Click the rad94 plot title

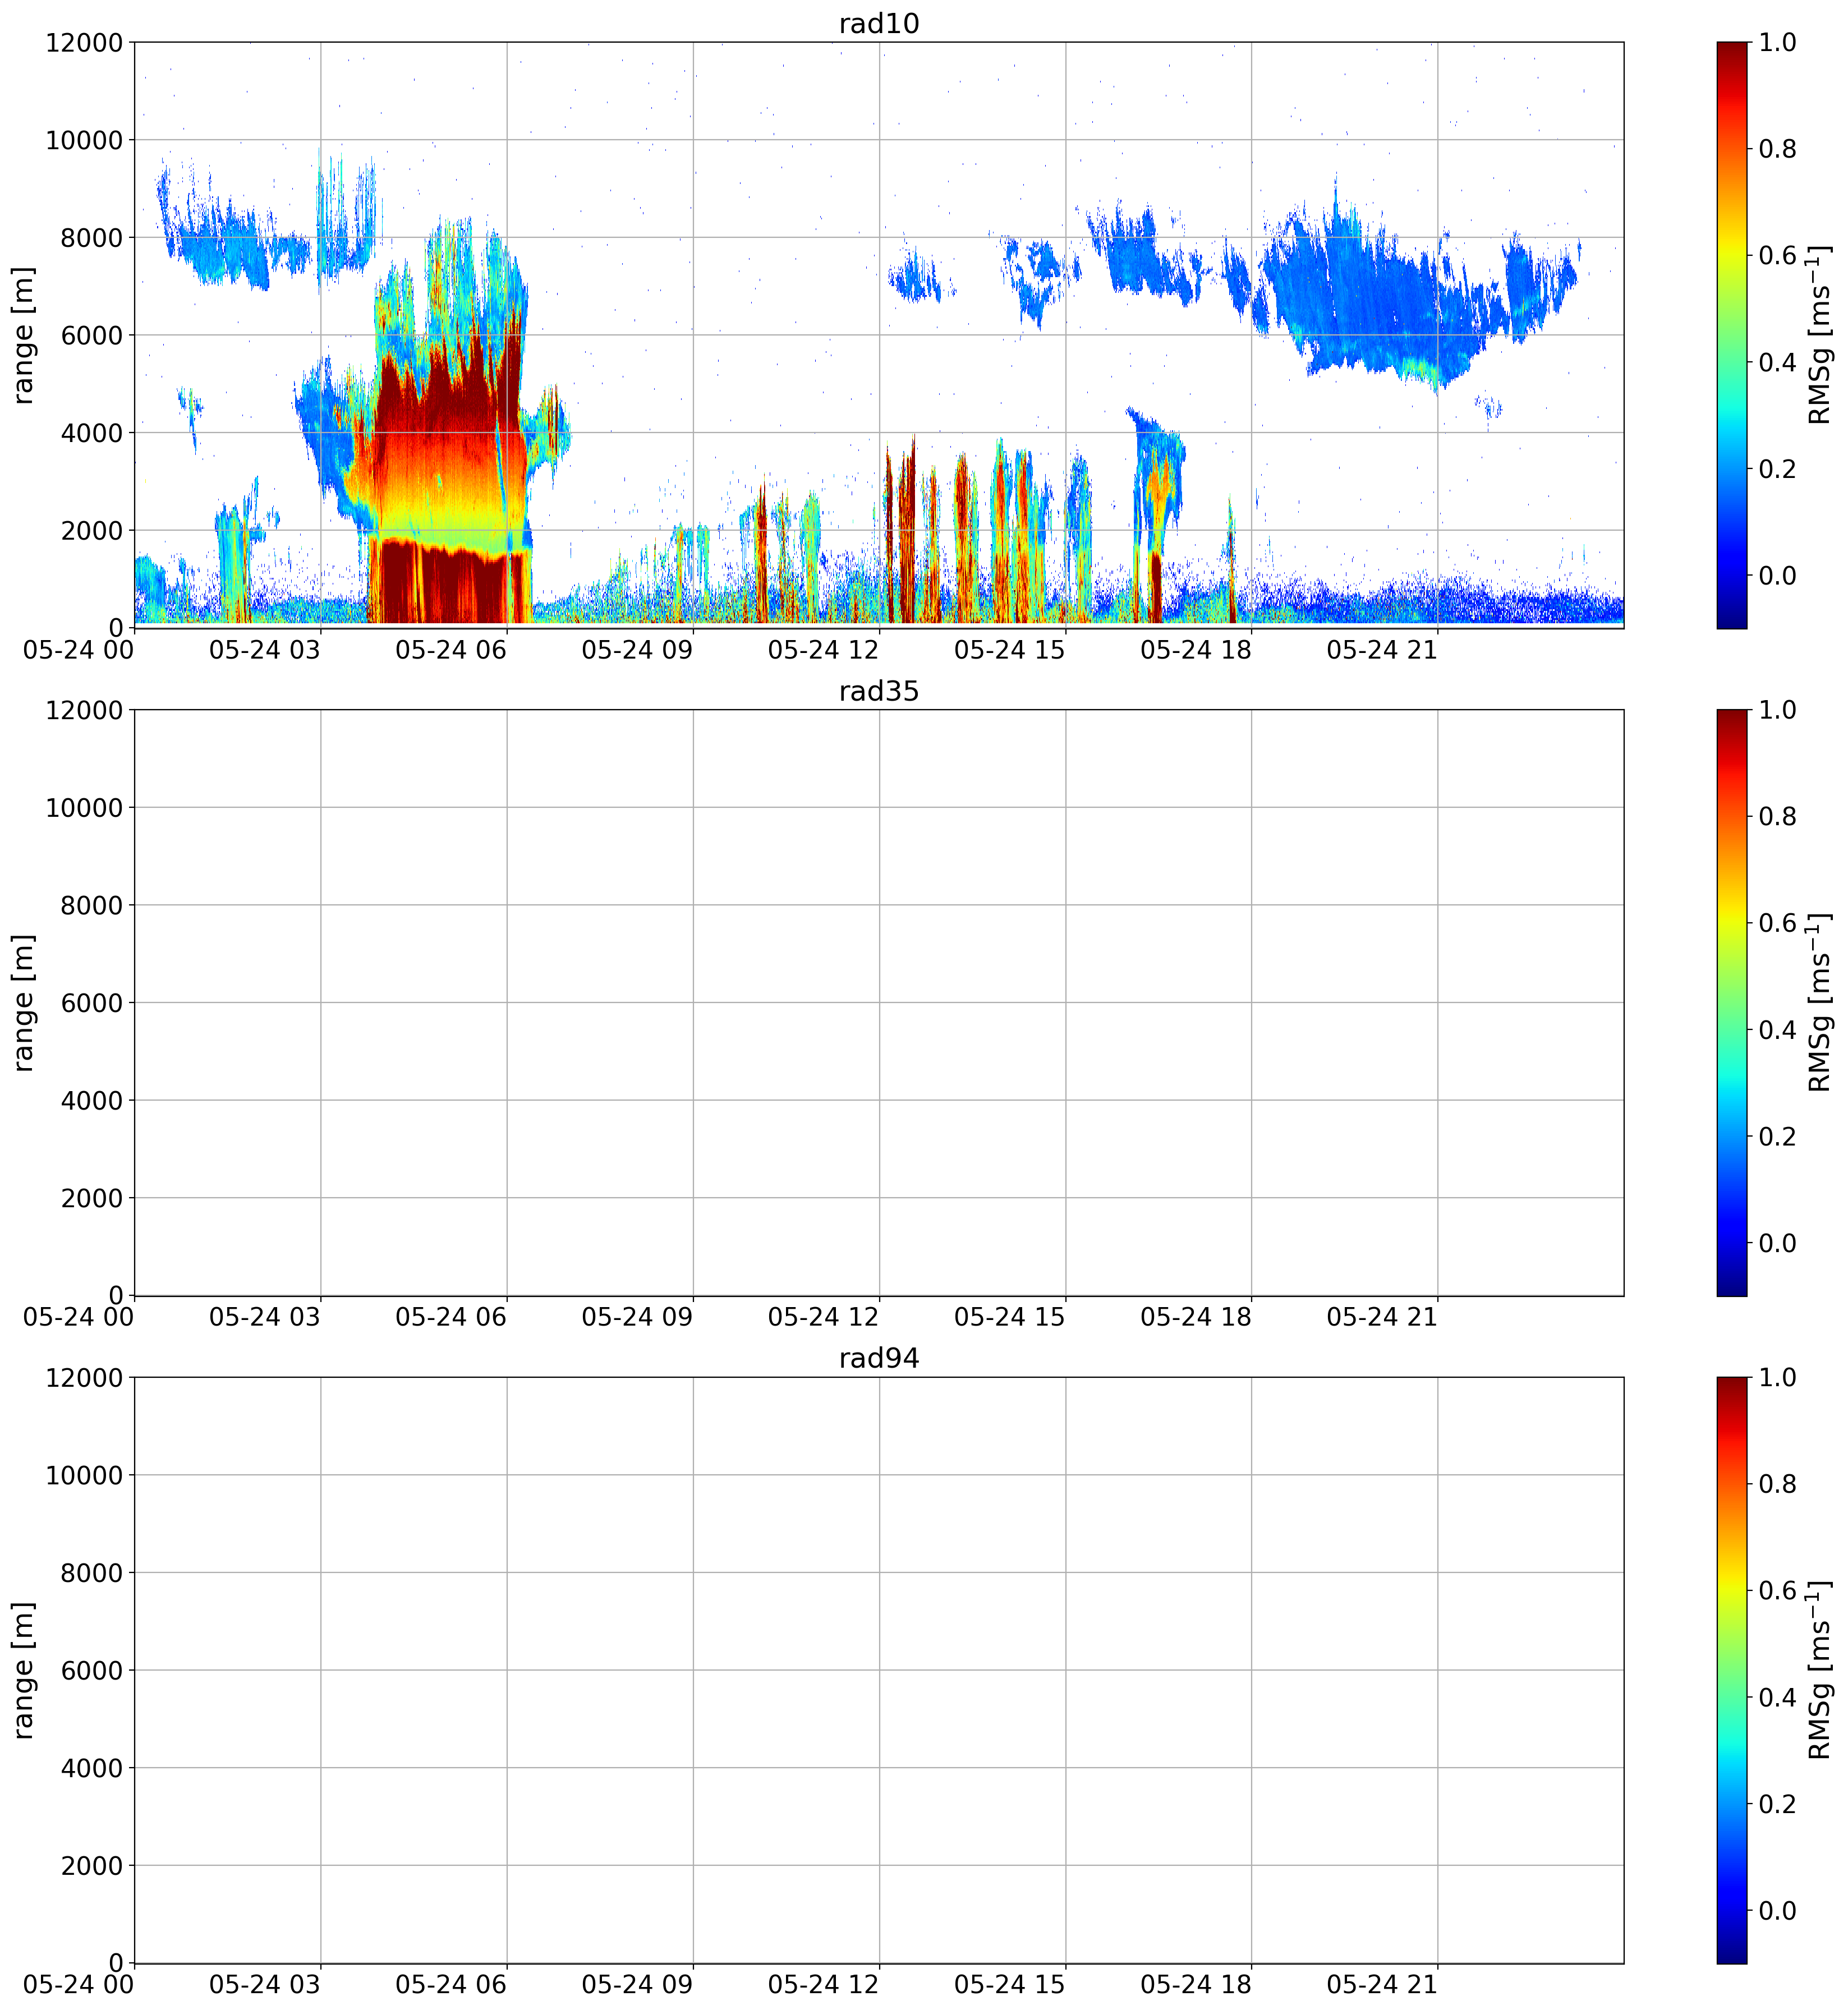[x=878, y=1359]
